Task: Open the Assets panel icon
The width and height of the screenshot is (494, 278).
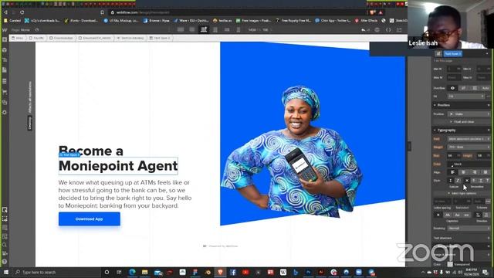Action: coord(5,102)
